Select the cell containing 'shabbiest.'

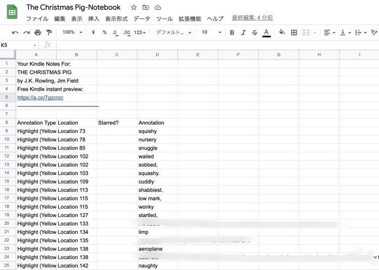[x=157, y=190]
